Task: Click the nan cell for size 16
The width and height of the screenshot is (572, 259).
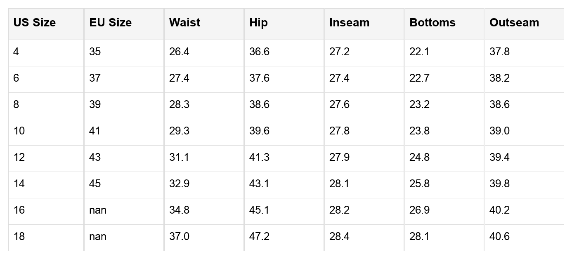Action: pos(98,210)
